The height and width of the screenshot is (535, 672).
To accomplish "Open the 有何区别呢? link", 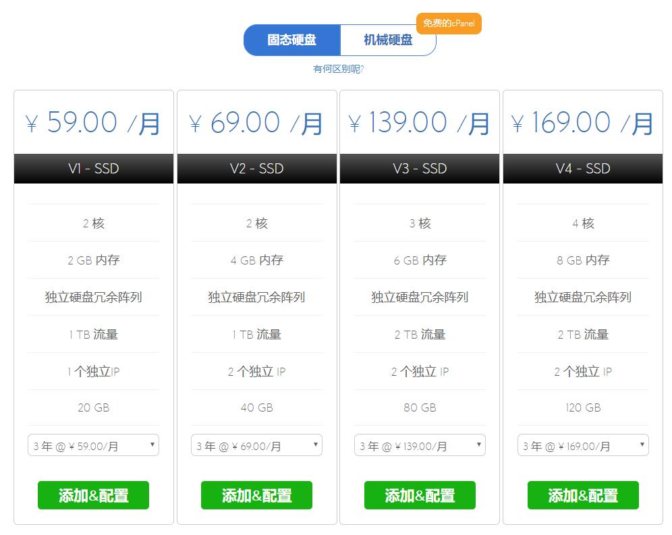I will (x=339, y=69).
